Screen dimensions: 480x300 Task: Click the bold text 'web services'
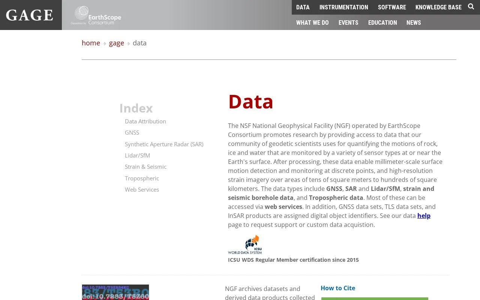(x=283, y=207)
